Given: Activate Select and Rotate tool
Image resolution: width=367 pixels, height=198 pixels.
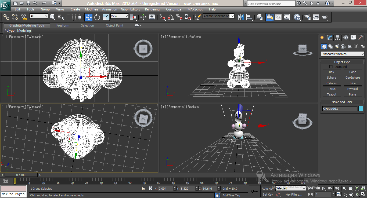Looking at the screenshot, I should point(97,17).
